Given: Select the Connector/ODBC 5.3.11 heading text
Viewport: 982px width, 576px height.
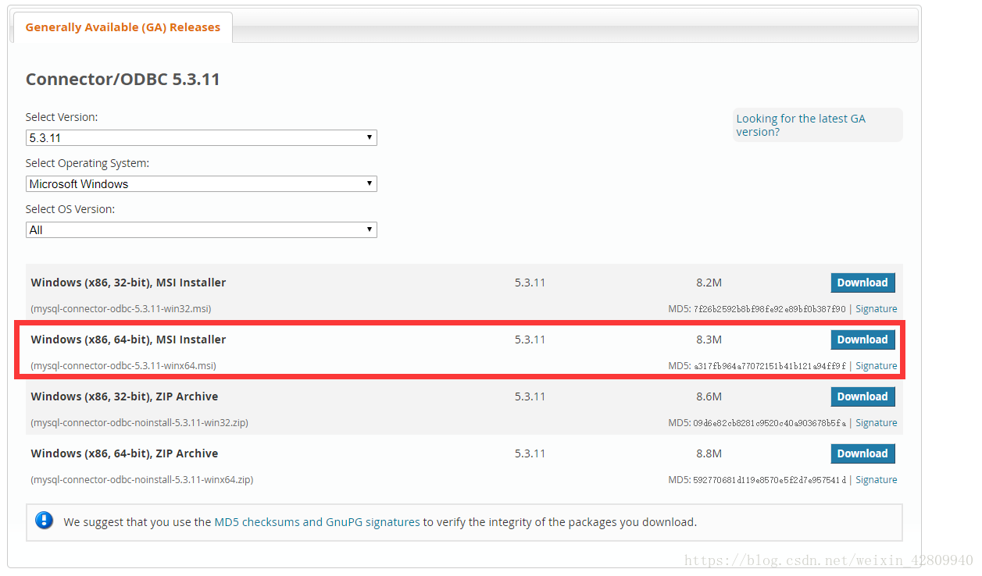Looking at the screenshot, I should tap(123, 80).
